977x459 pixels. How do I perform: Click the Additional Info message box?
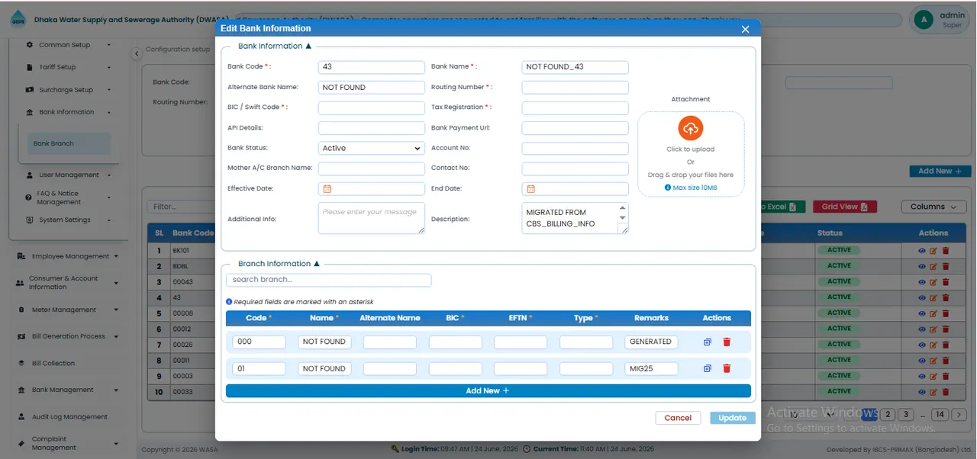point(371,218)
